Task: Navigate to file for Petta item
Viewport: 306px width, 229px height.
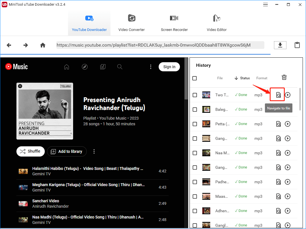Action: point(279,124)
